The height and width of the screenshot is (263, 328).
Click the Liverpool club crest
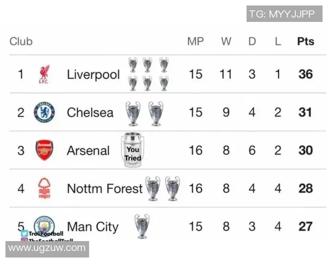pyautogui.click(x=44, y=75)
